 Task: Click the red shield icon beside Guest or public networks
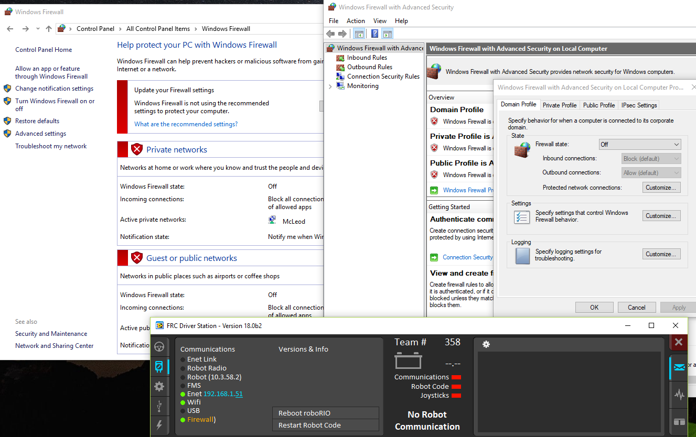click(137, 258)
